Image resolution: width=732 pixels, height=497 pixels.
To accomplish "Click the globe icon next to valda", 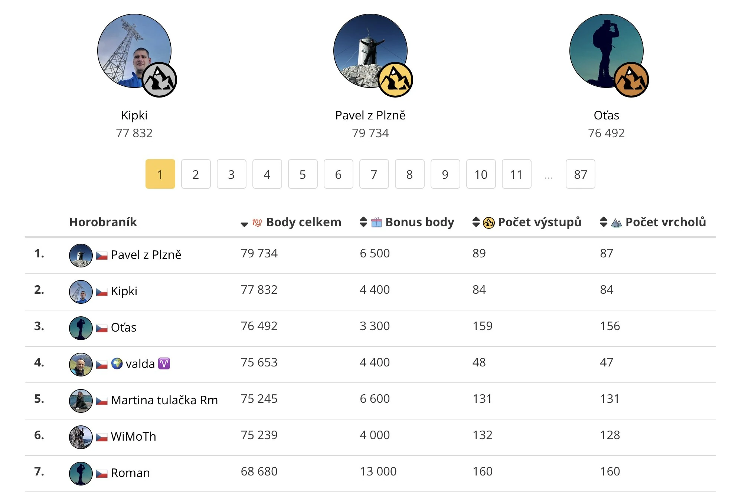I will coord(117,363).
